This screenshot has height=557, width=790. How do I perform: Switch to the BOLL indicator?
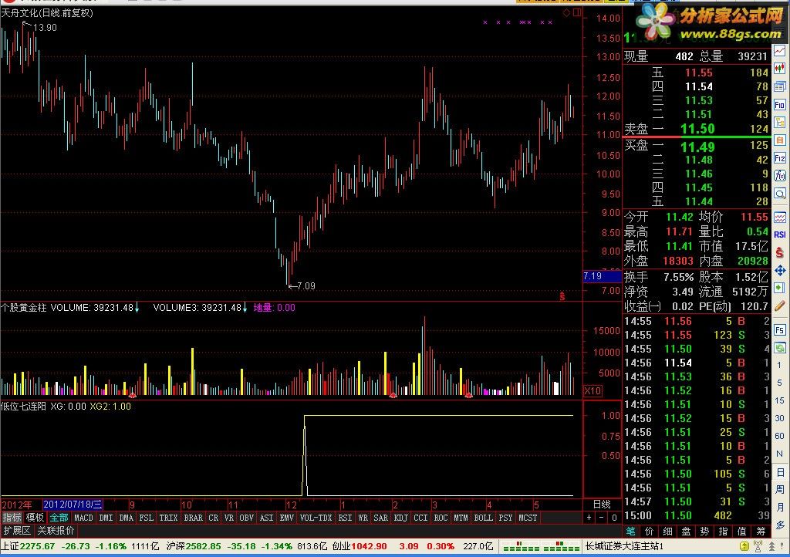pos(483,518)
